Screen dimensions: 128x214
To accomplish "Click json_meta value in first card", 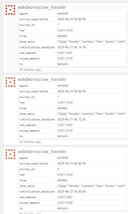I will 91,42.
